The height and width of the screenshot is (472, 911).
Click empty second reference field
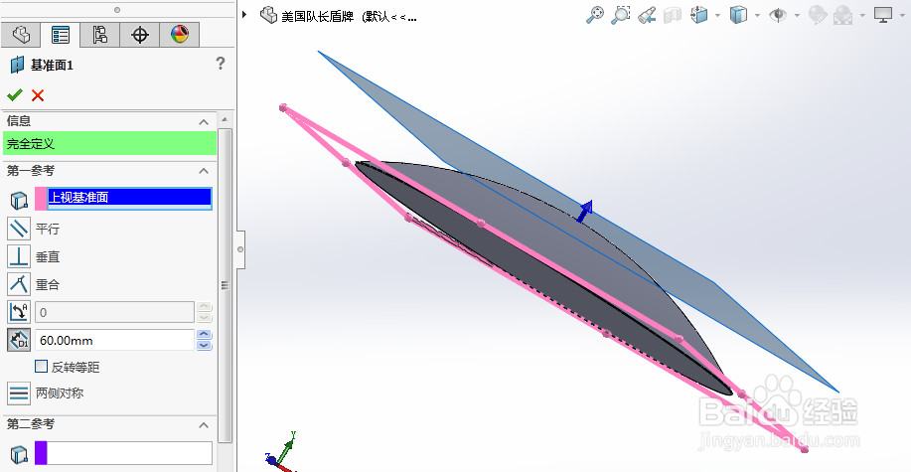click(x=129, y=453)
